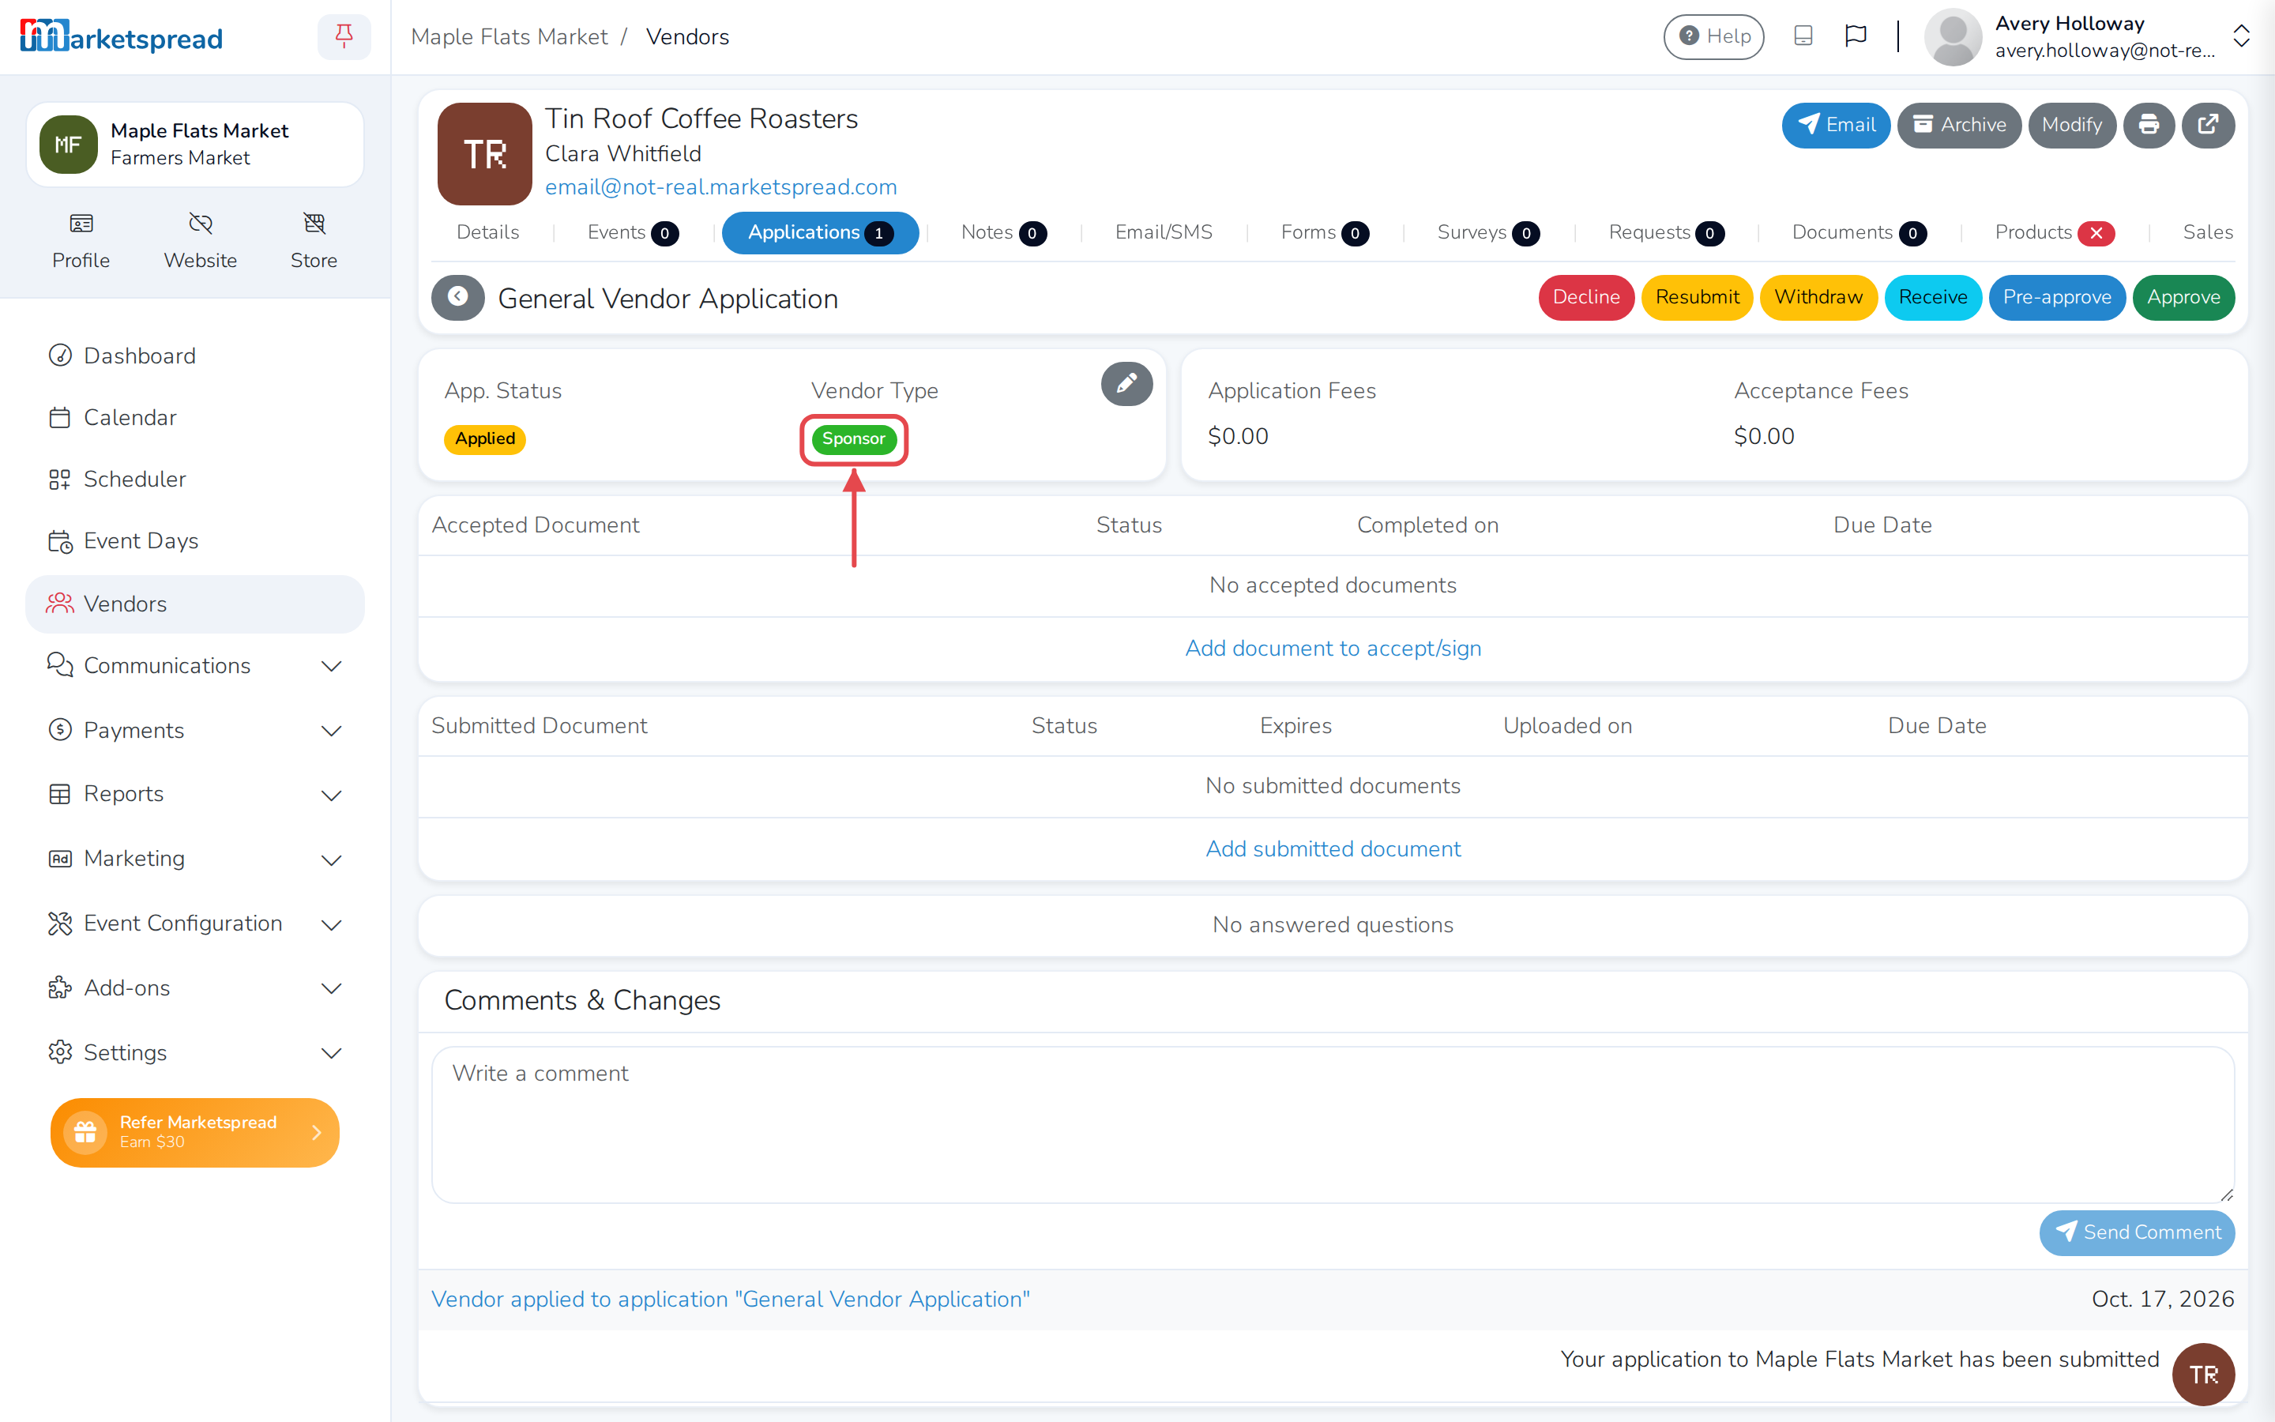Image resolution: width=2275 pixels, height=1422 pixels.
Task: Click the Write a comment text area
Action: pyautogui.click(x=1332, y=1125)
